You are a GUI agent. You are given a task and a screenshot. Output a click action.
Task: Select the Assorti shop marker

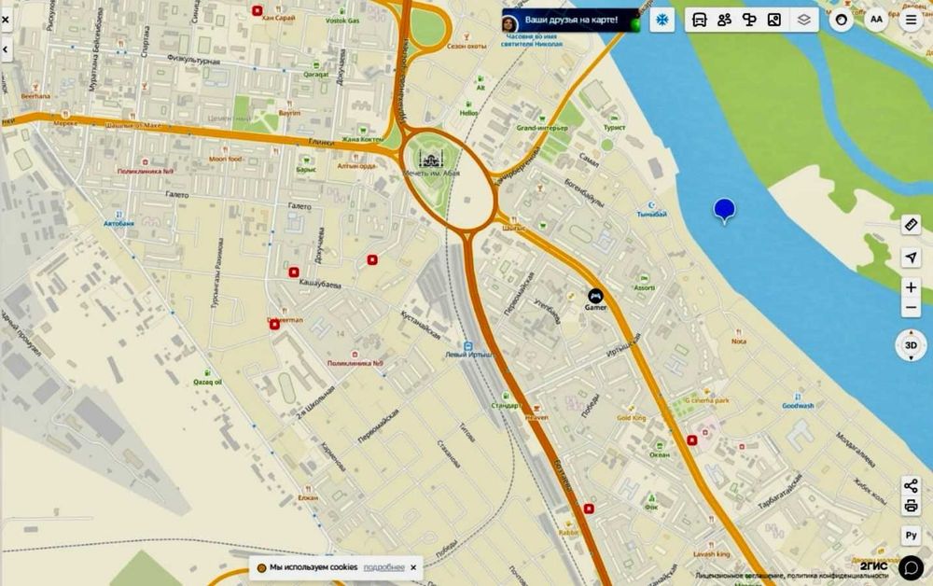pos(644,278)
